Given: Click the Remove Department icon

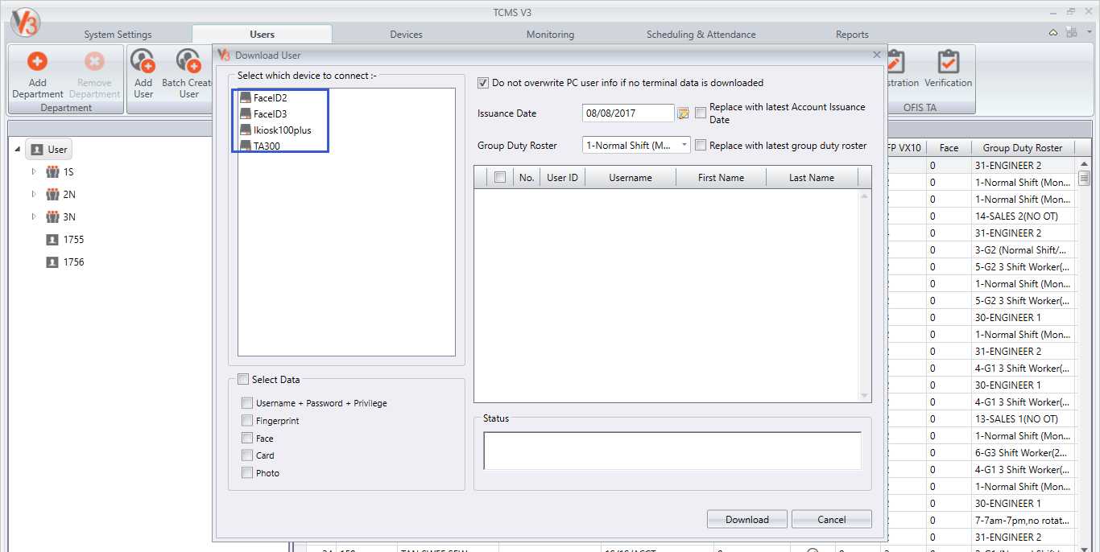Looking at the screenshot, I should click(x=94, y=61).
